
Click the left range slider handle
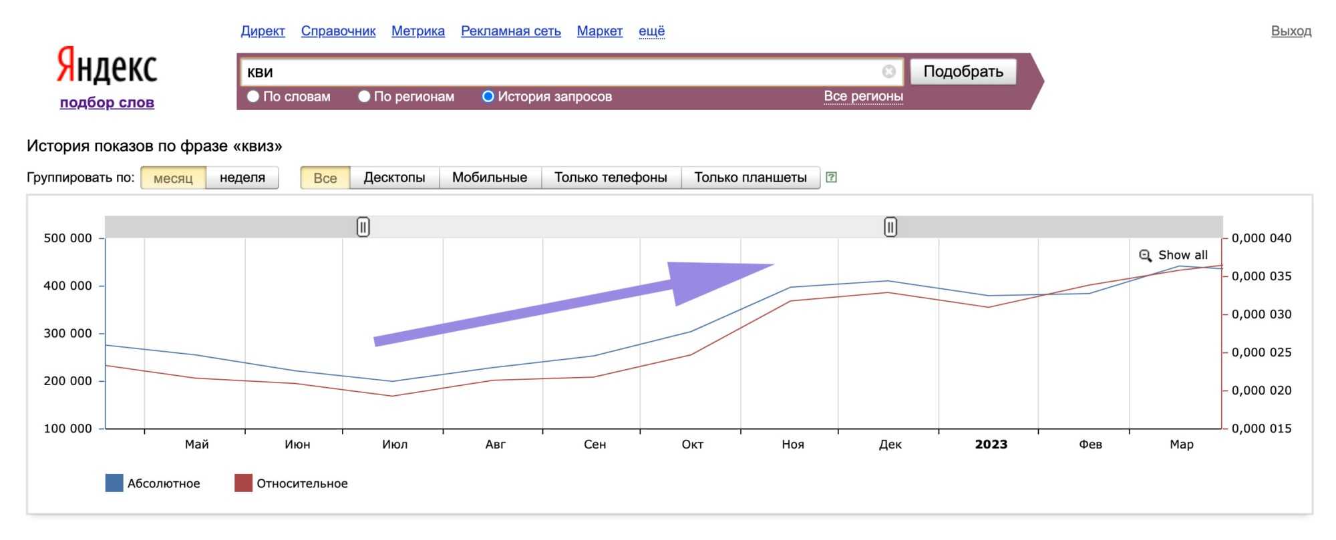point(363,227)
